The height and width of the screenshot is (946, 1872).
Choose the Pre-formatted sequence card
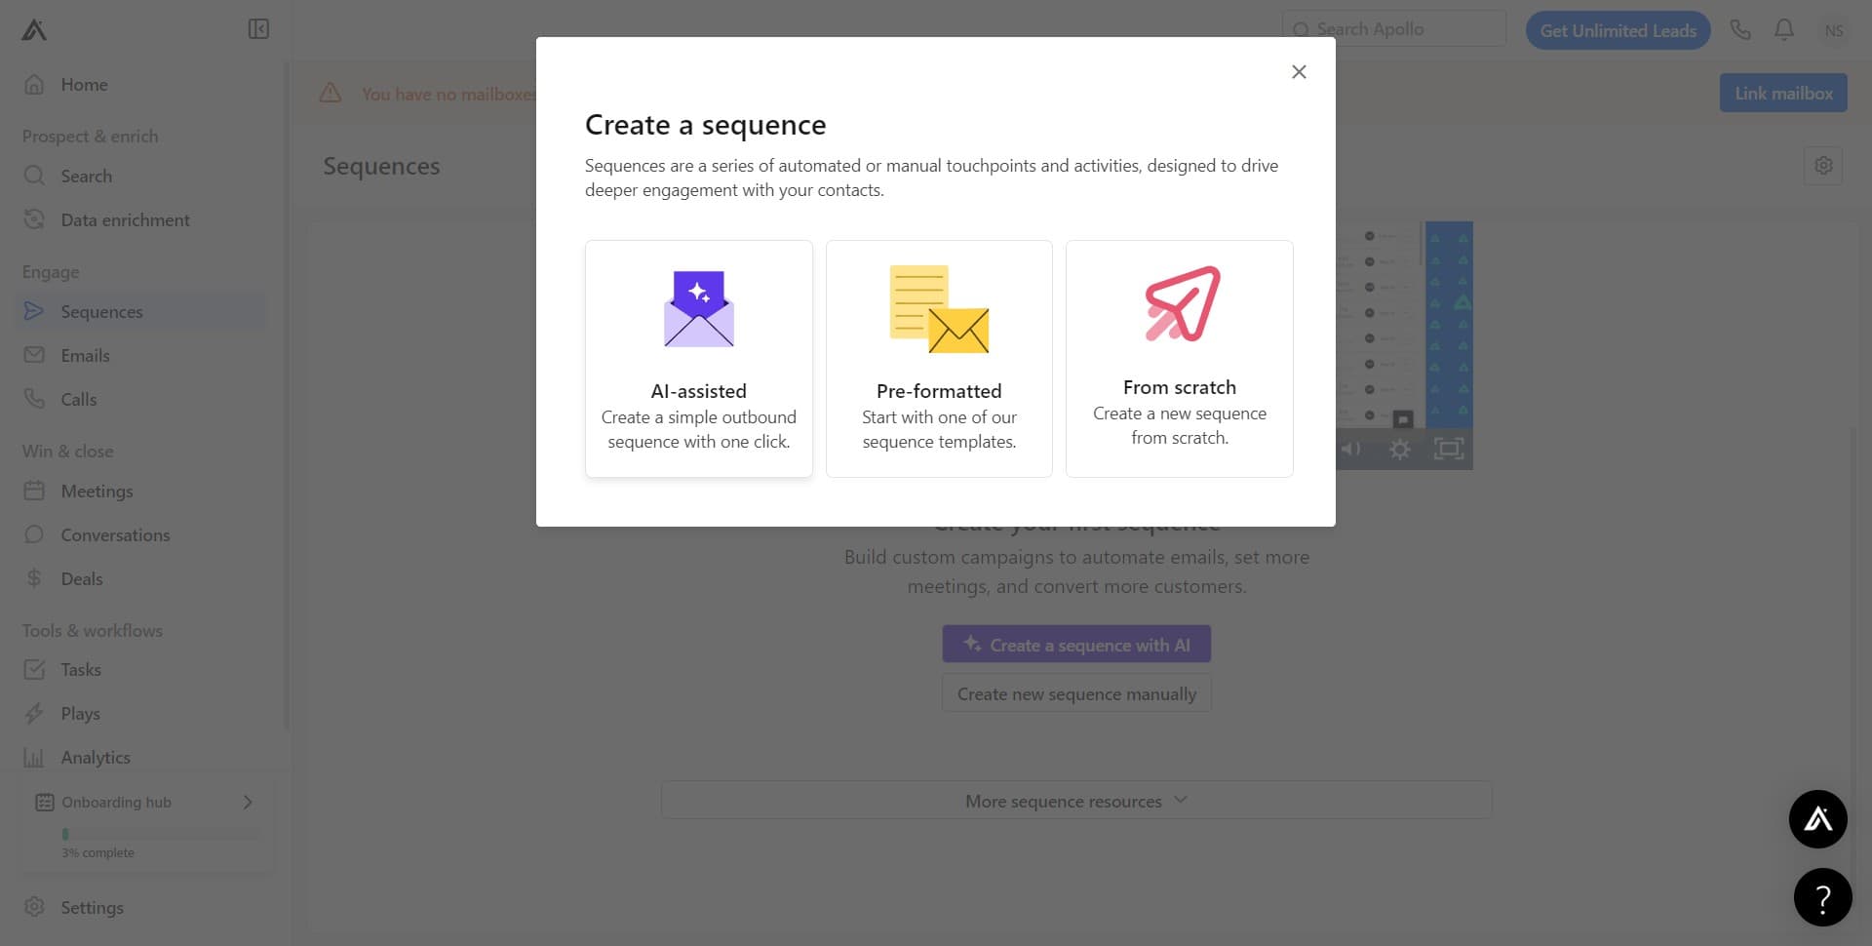pyautogui.click(x=939, y=359)
